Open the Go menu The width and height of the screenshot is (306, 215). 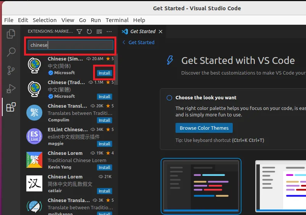tap(82, 20)
